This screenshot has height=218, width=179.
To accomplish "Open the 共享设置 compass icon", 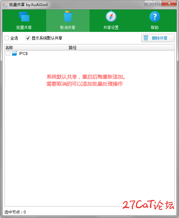I will point(111,16).
